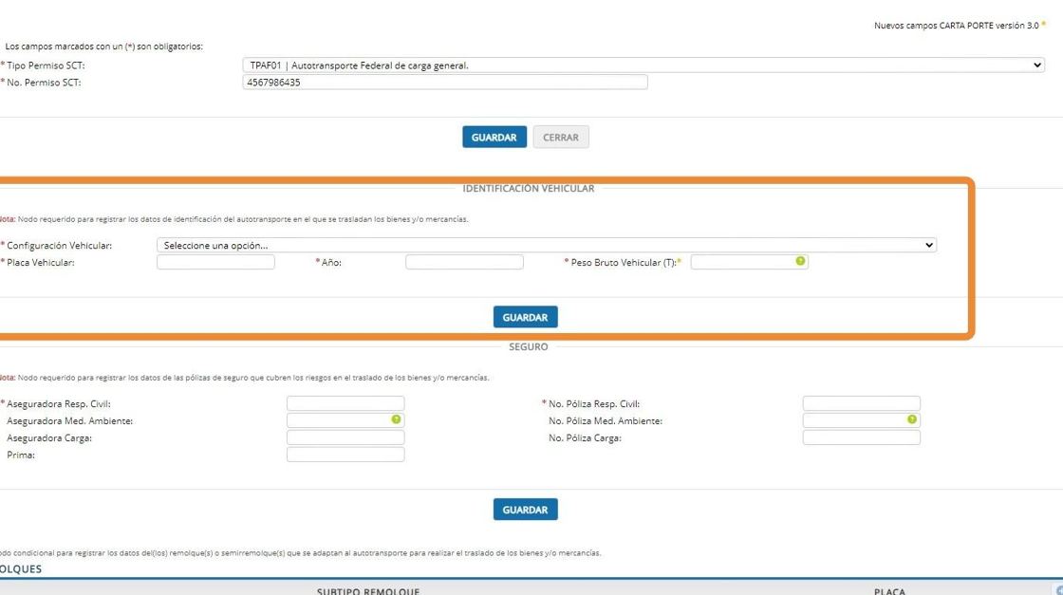This screenshot has width=1063, height=595.
Task: Click the Nuevos campos CARTA PORTE versión 3.0 text
Action: tap(956, 26)
